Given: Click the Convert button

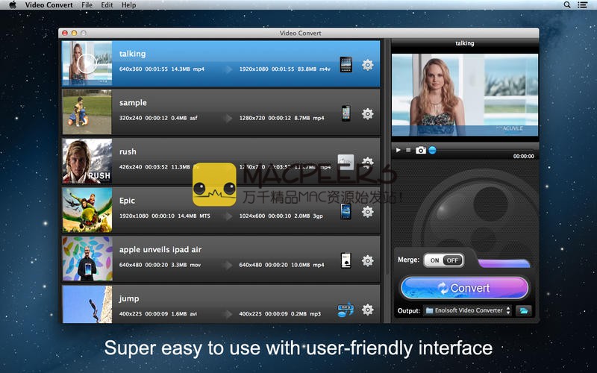Looking at the screenshot, I should [x=464, y=288].
